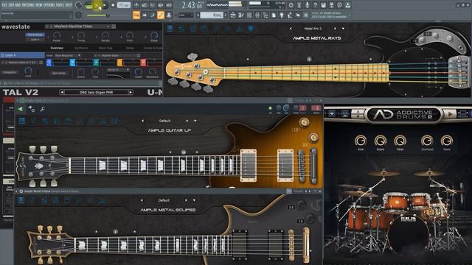This screenshot has width=472, height=265.
Task: Next preset arrow in Ample Metal Eclipse
Action: (186, 200)
